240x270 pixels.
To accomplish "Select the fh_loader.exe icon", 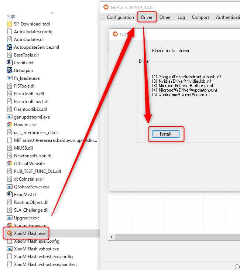I will (10, 78).
